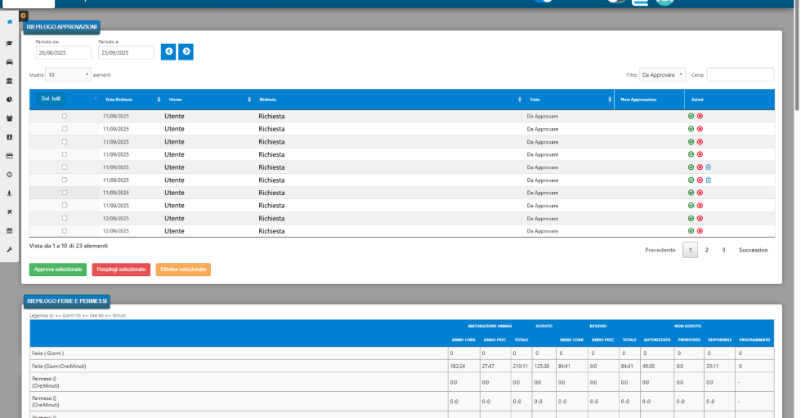This screenshot has width=801, height=418.
Task: Select the fifth row checkbox (row with trash)
Action: [x=65, y=167]
